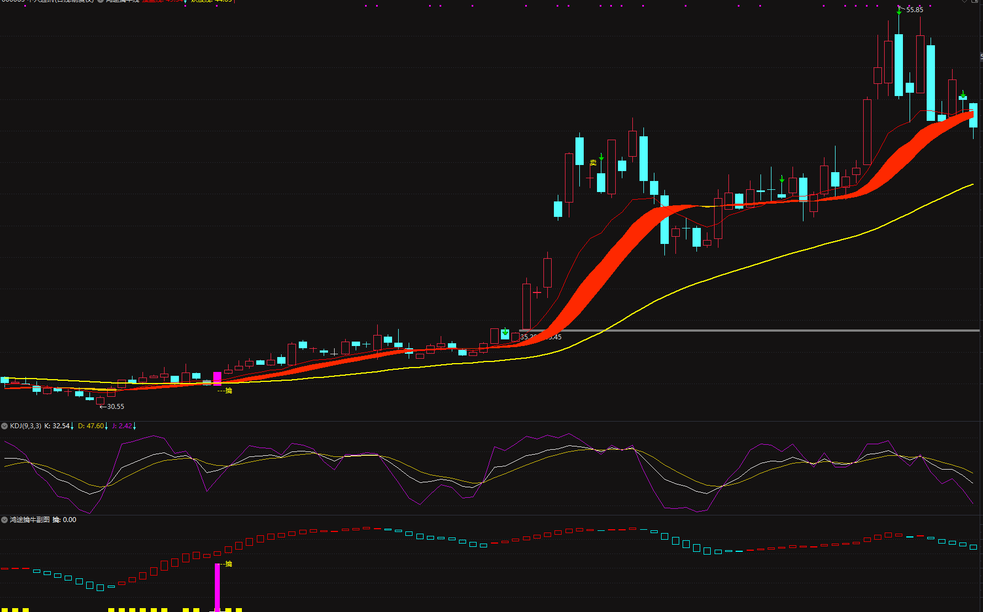Click the 擒: 0.00 value readout
The height and width of the screenshot is (612, 983).
click(65, 520)
